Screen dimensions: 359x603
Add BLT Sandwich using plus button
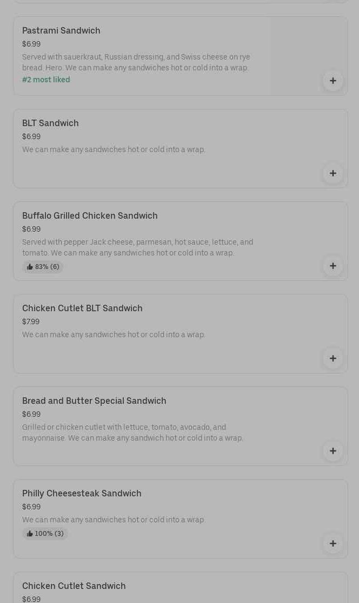[x=333, y=173]
